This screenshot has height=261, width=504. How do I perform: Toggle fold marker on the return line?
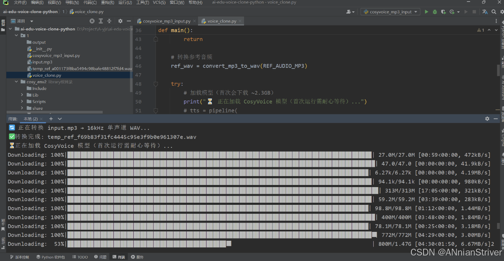[156, 39]
